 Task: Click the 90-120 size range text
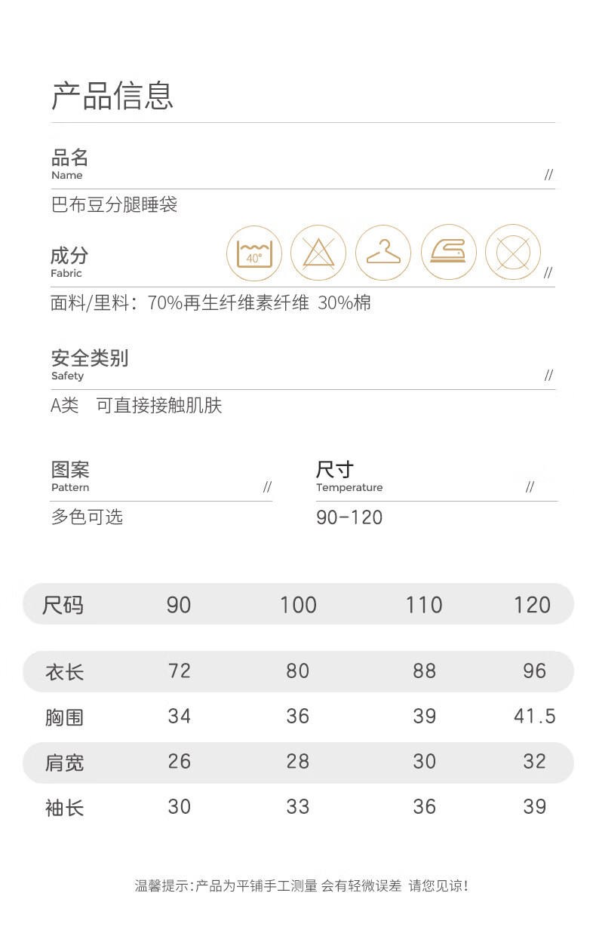[349, 517]
